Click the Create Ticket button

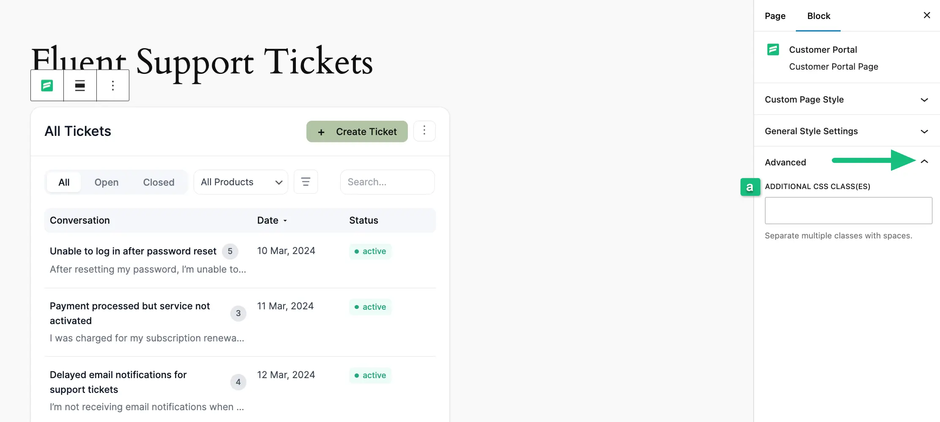coord(357,132)
